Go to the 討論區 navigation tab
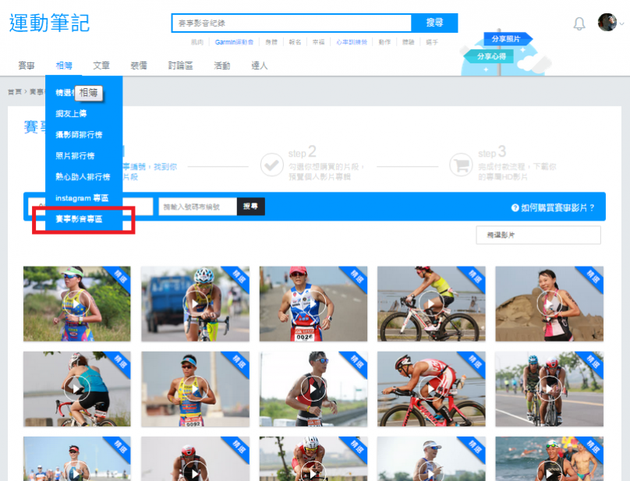Image resolution: width=630 pixels, height=481 pixels. [180, 65]
